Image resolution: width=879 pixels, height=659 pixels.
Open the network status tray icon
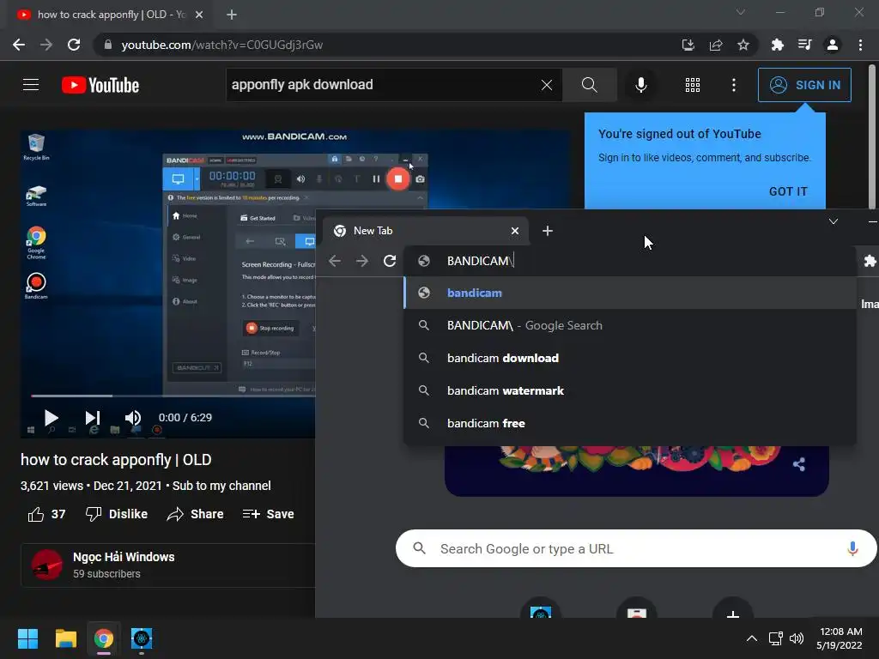click(x=775, y=638)
